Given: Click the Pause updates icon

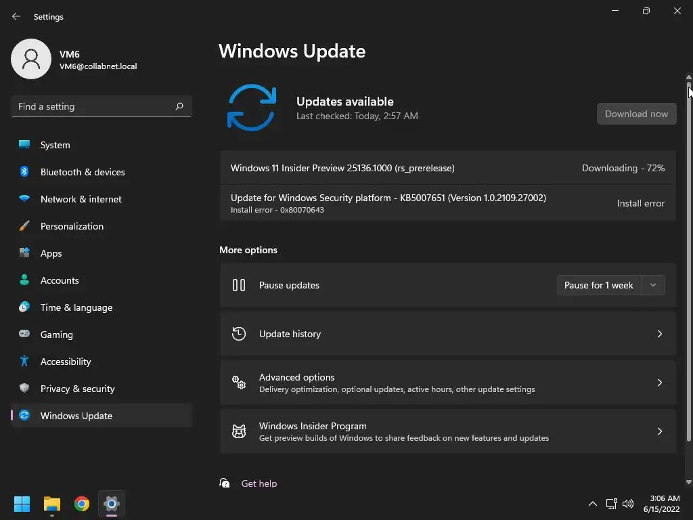Looking at the screenshot, I should (x=239, y=285).
